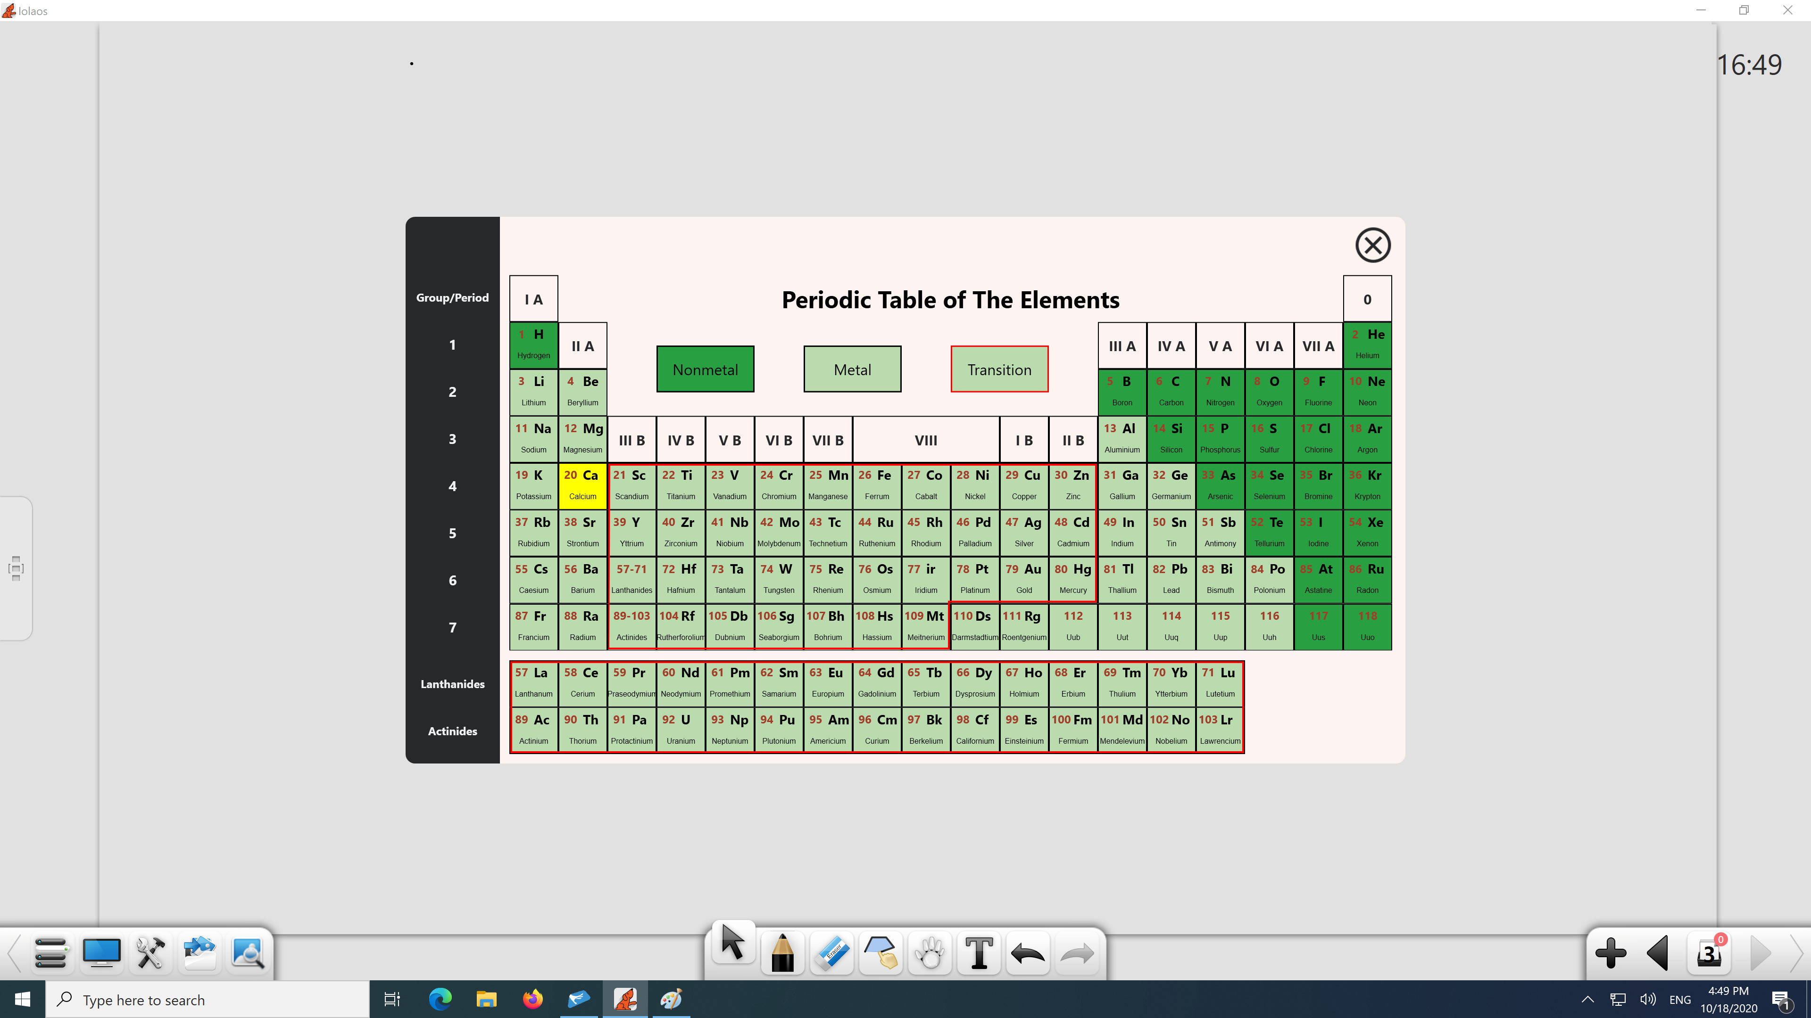Open the main menu list icon

(x=50, y=953)
